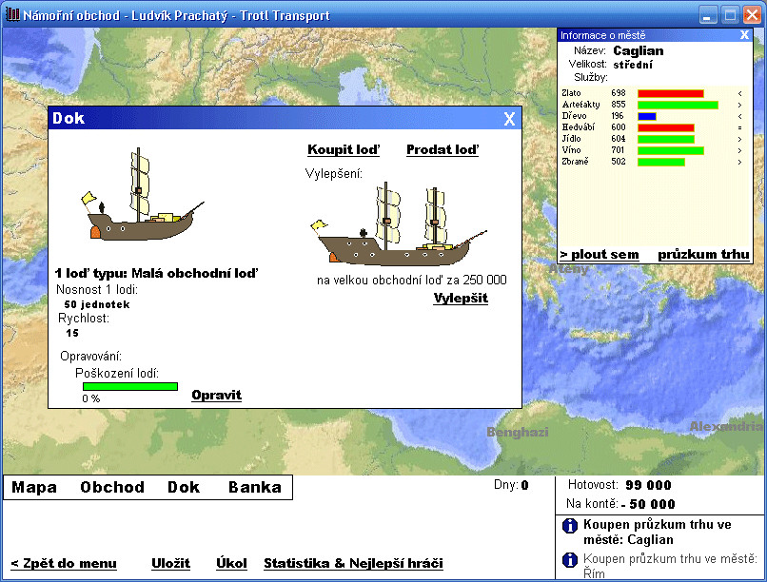This screenshot has height=582, width=767.
Task: Upgrade ship via Vylepšit link
Action: [x=461, y=298]
